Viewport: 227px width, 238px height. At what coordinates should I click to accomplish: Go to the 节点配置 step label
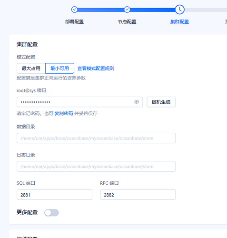click(x=127, y=22)
